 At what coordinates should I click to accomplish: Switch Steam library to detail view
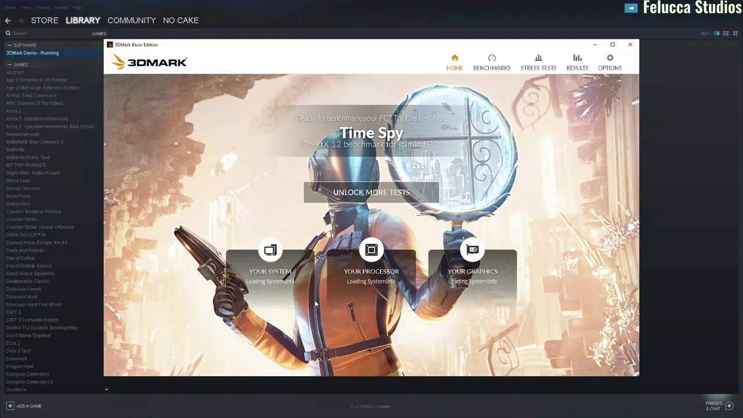click(717, 34)
